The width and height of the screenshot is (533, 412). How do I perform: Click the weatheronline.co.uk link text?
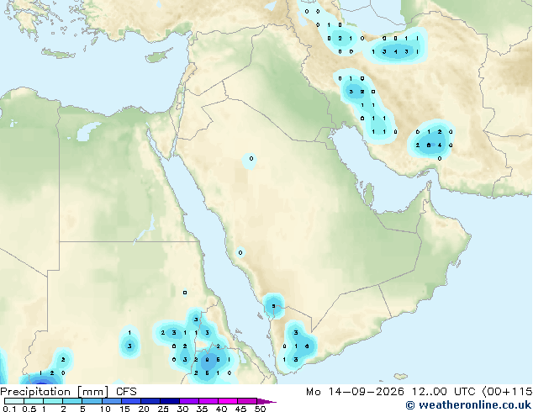[x=475, y=405]
